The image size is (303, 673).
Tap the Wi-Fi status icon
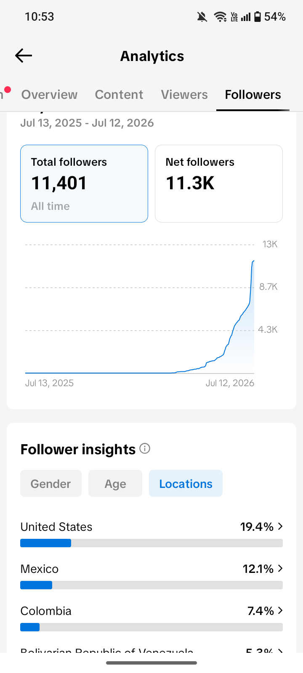click(x=220, y=17)
